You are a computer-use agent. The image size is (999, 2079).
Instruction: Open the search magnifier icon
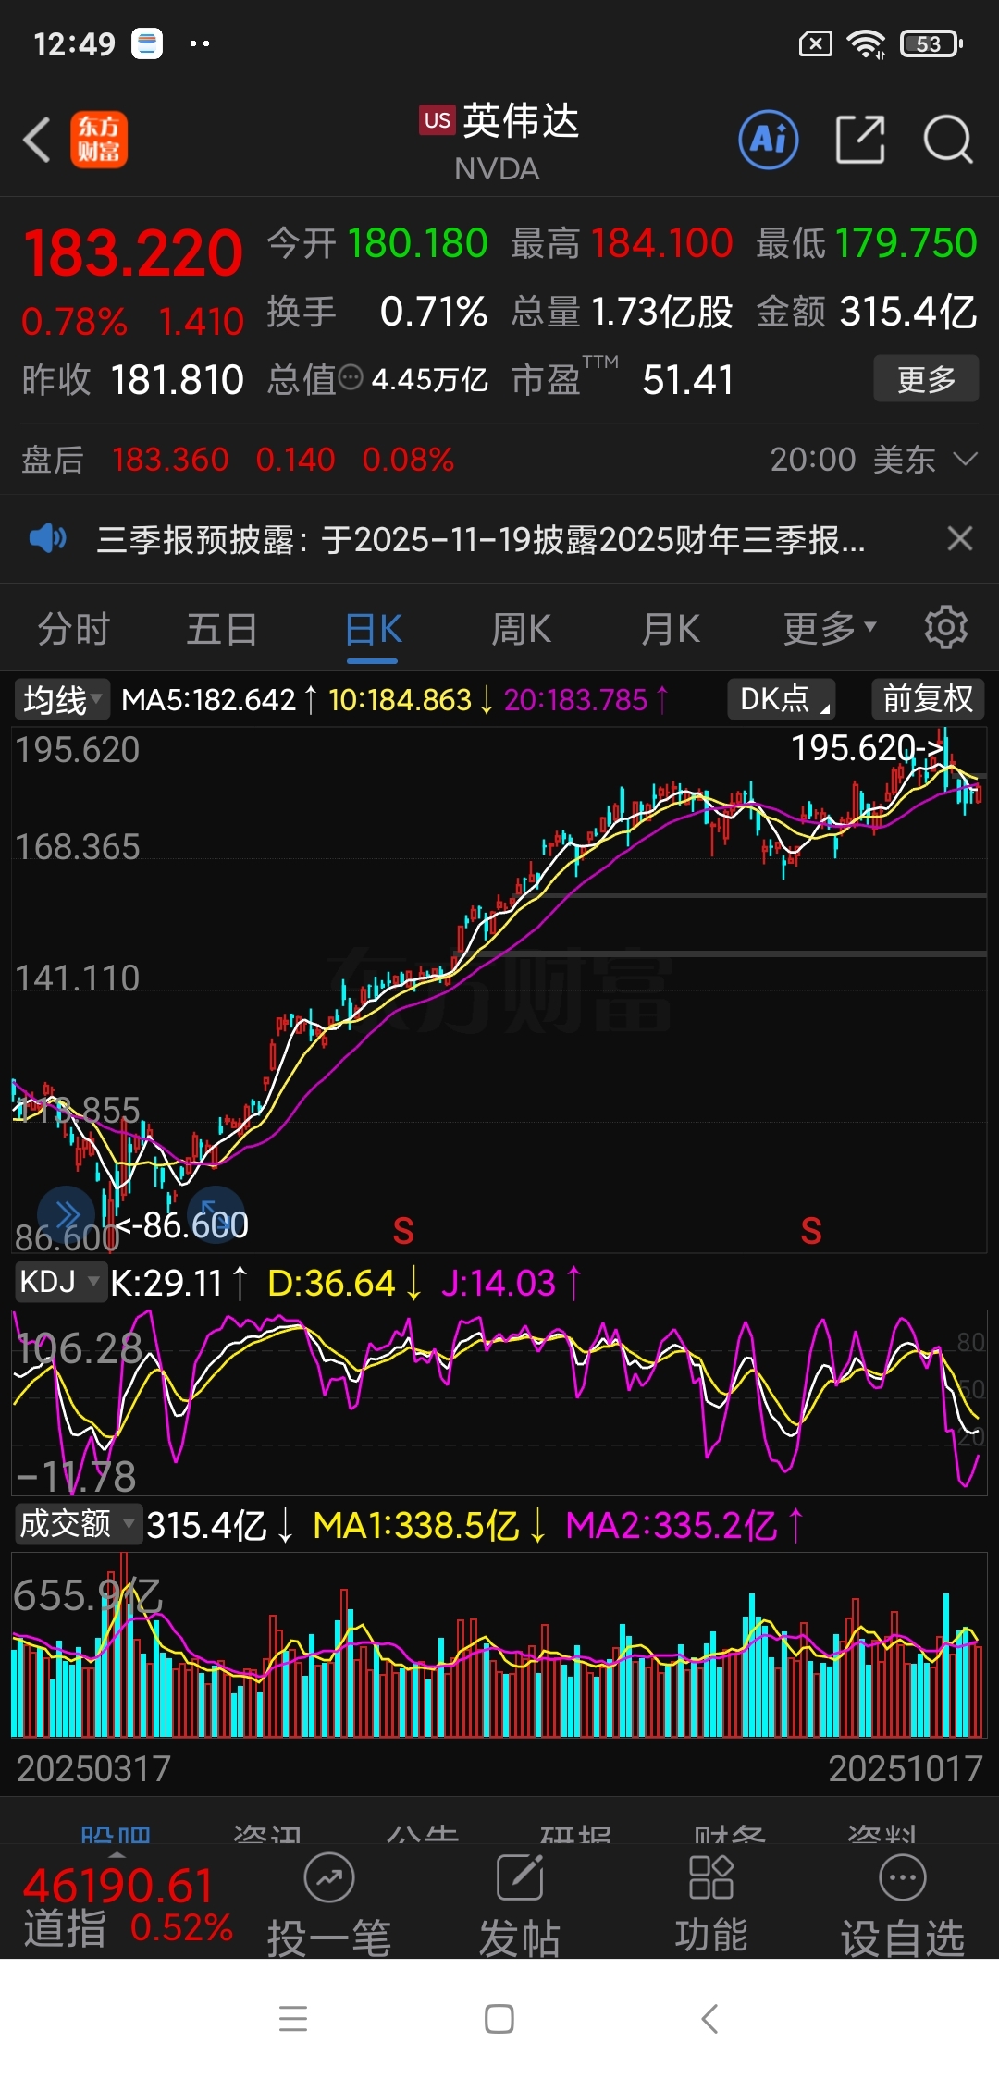(x=948, y=141)
